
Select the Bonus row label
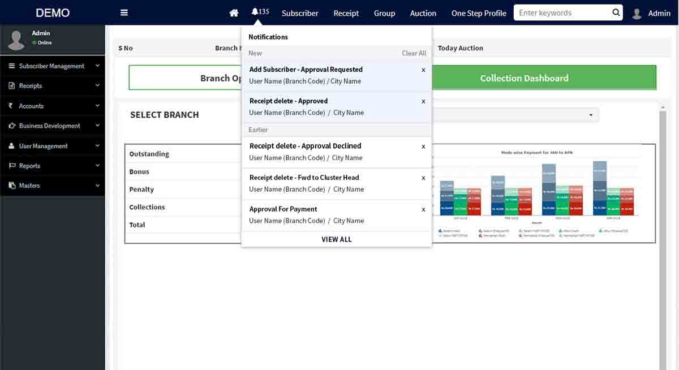139,171
